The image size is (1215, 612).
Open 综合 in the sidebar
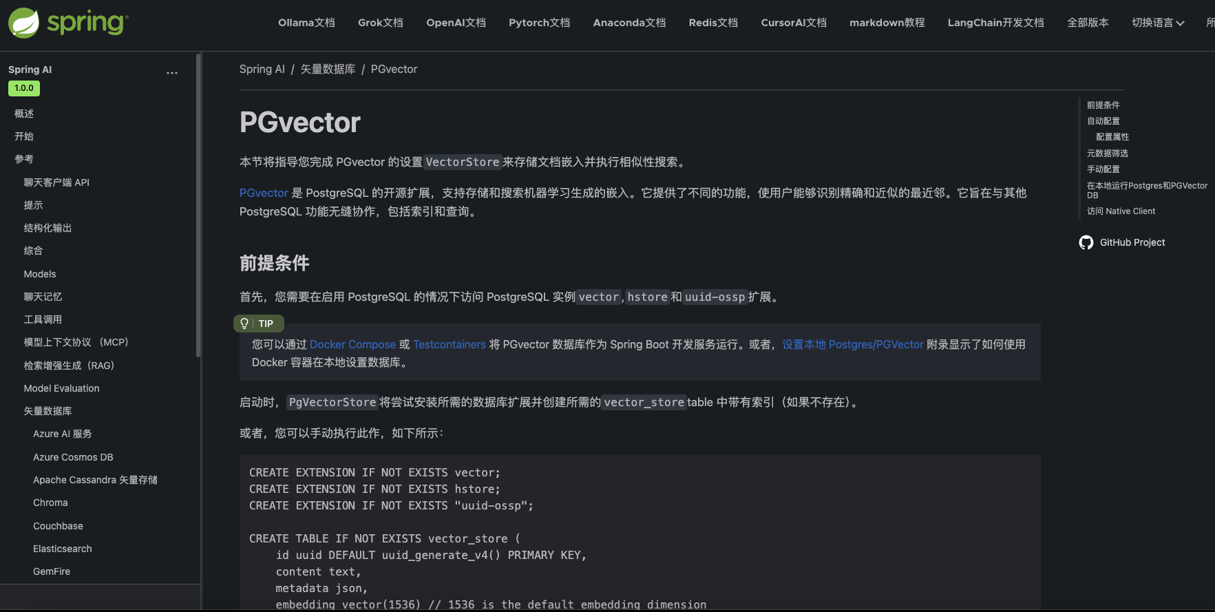coord(33,251)
